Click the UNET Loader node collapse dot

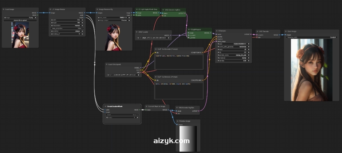tap(137, 32)
